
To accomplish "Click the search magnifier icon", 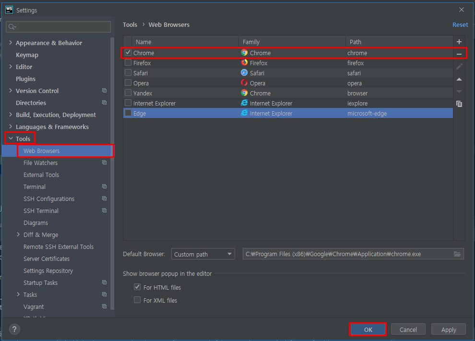I will (x=12, y=27).
